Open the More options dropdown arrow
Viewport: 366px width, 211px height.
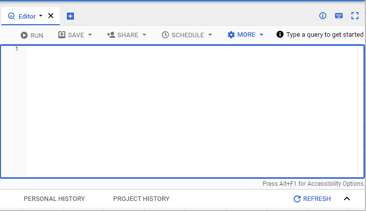coord(261,35)
